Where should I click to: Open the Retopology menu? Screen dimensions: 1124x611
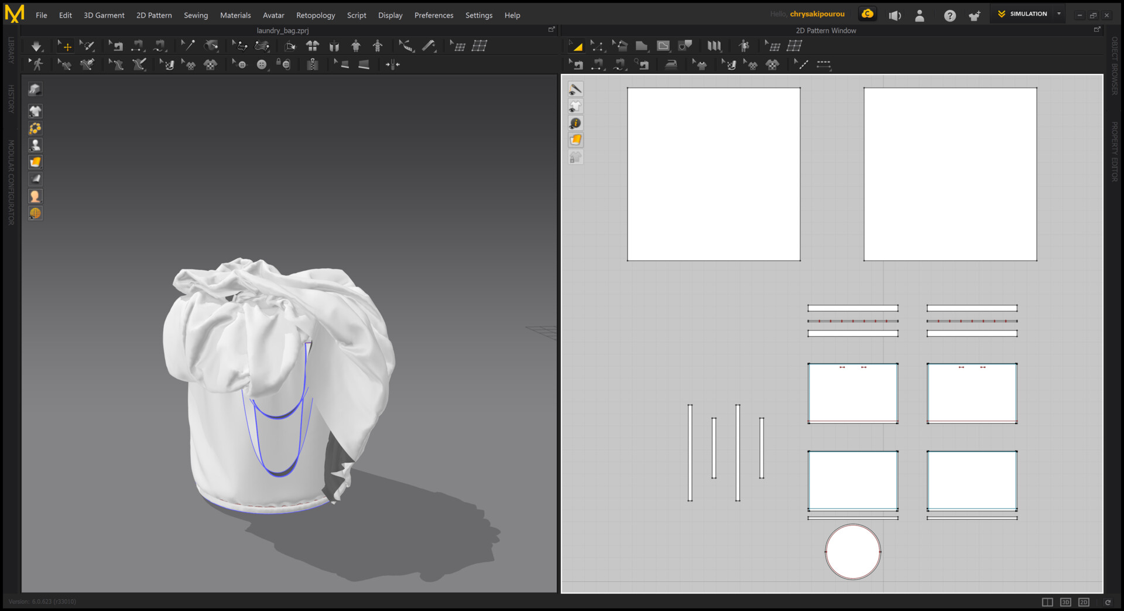(x=315, y=15)
